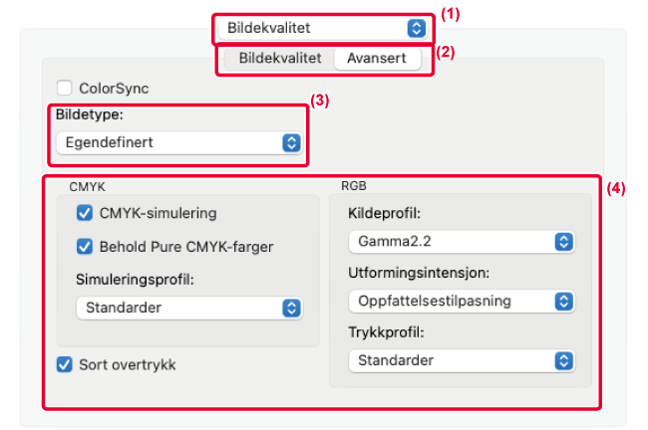Open Kildeprofil dropdown showing Gamma2.2
Viewport: 648px width, 430px height.
pos(461,241)
